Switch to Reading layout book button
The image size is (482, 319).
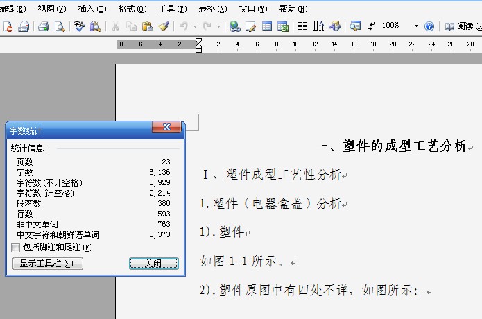(x=463, y=26)
